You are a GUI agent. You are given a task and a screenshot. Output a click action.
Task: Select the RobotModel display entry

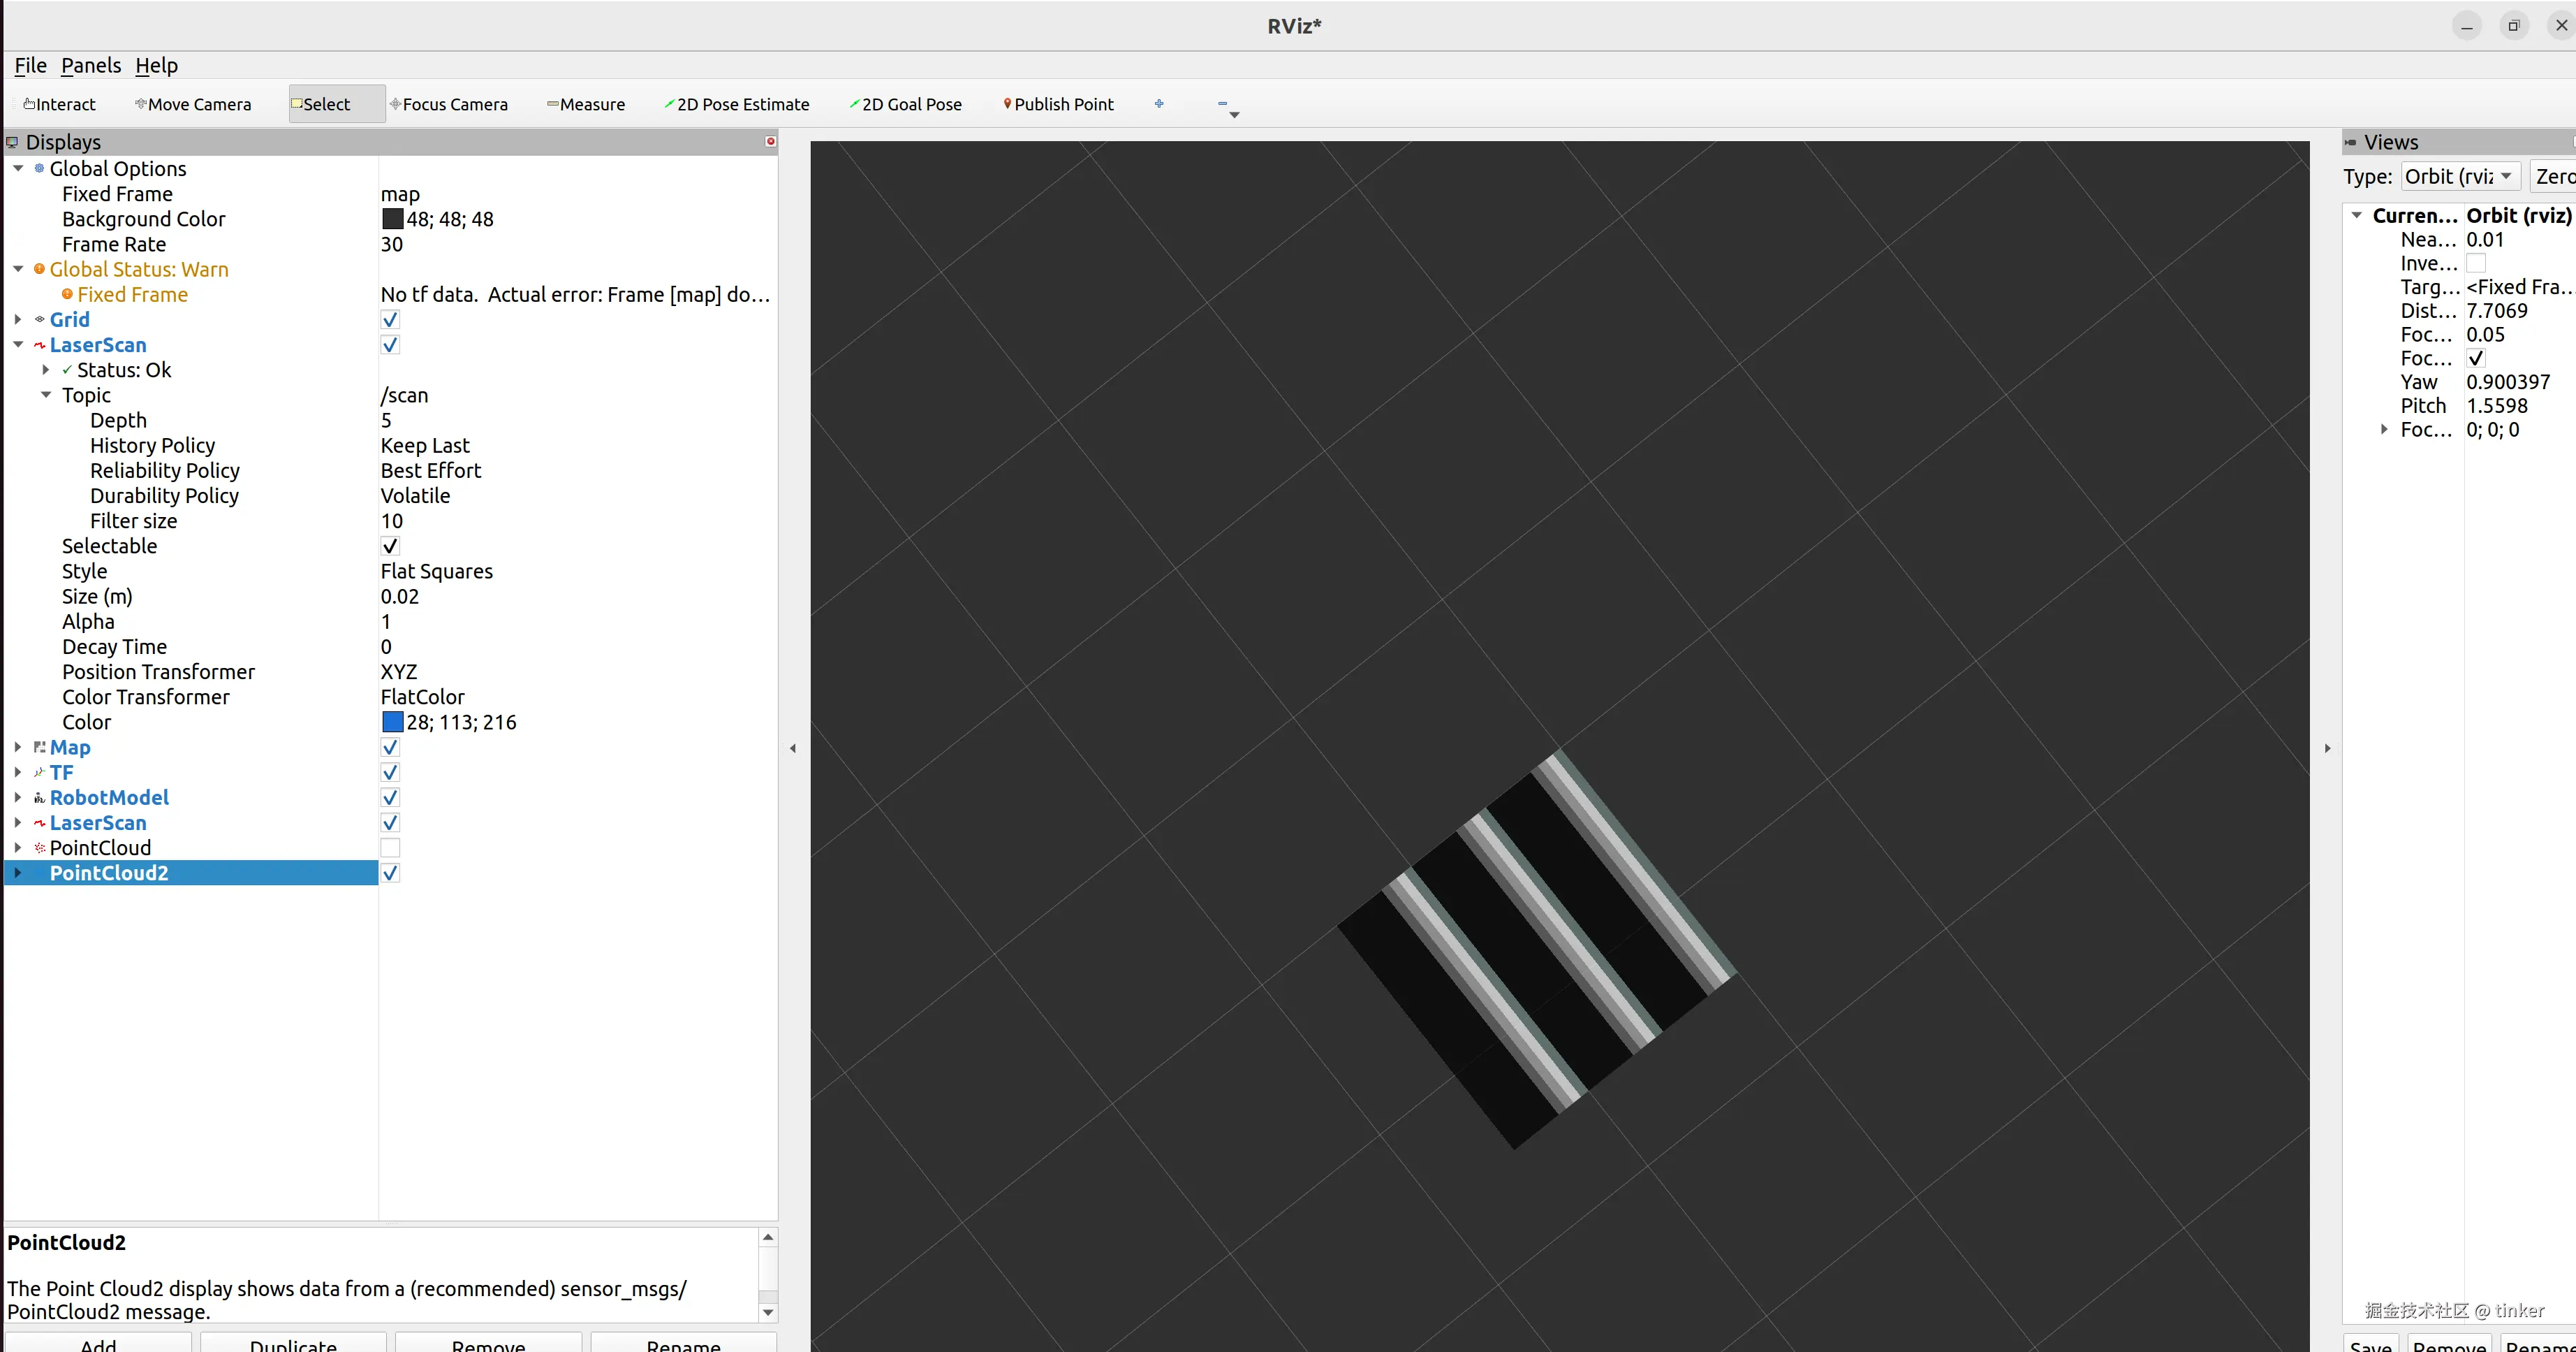coord(109,798)
